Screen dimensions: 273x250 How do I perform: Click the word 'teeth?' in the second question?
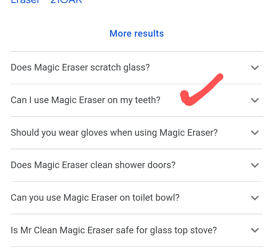click(148, 100)
